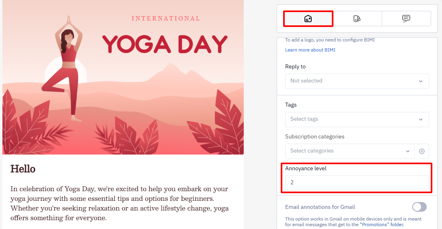Select the Yoga Day intro paragraph text

point(119,203)
